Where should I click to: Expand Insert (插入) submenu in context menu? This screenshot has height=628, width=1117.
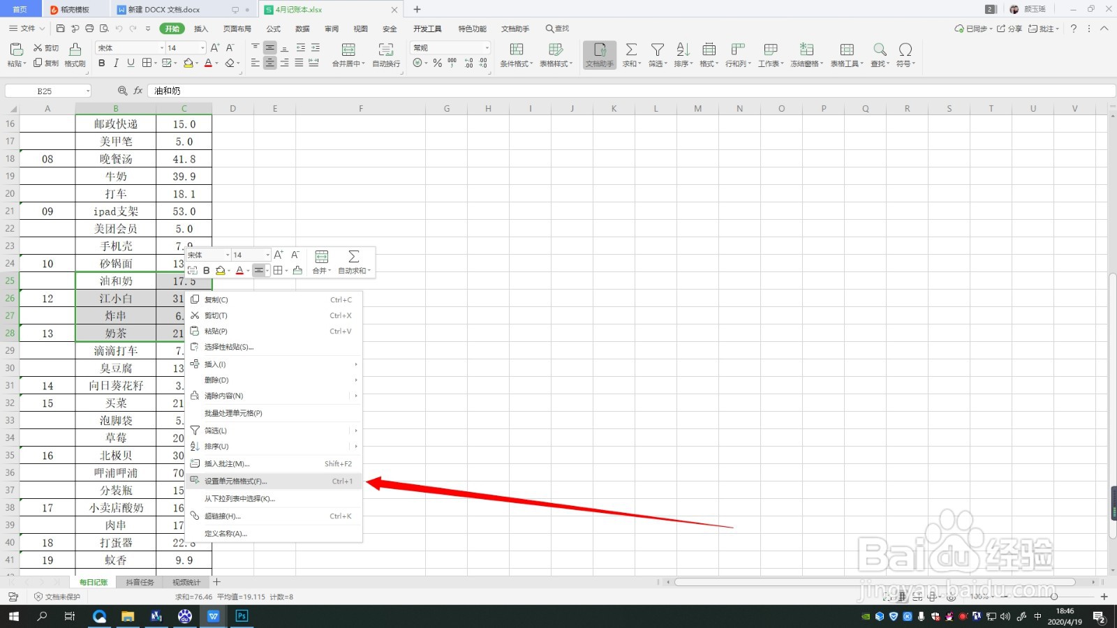tap(274, 364)
